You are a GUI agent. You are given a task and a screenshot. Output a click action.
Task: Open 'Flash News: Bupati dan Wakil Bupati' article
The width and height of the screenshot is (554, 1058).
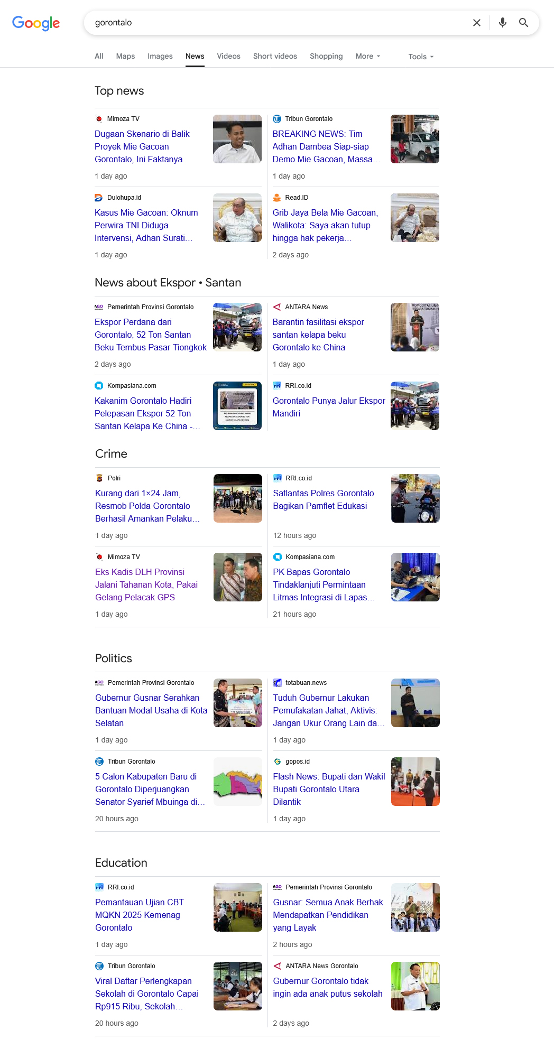[329, 790]
